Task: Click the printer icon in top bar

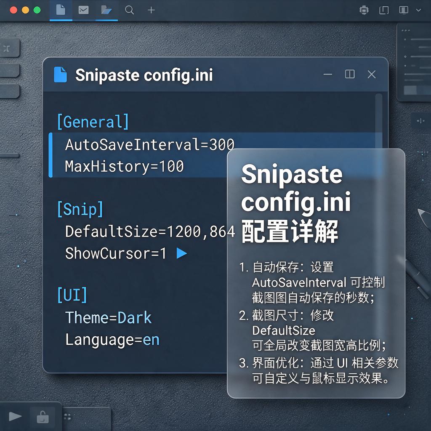Action: coord(364,10)
